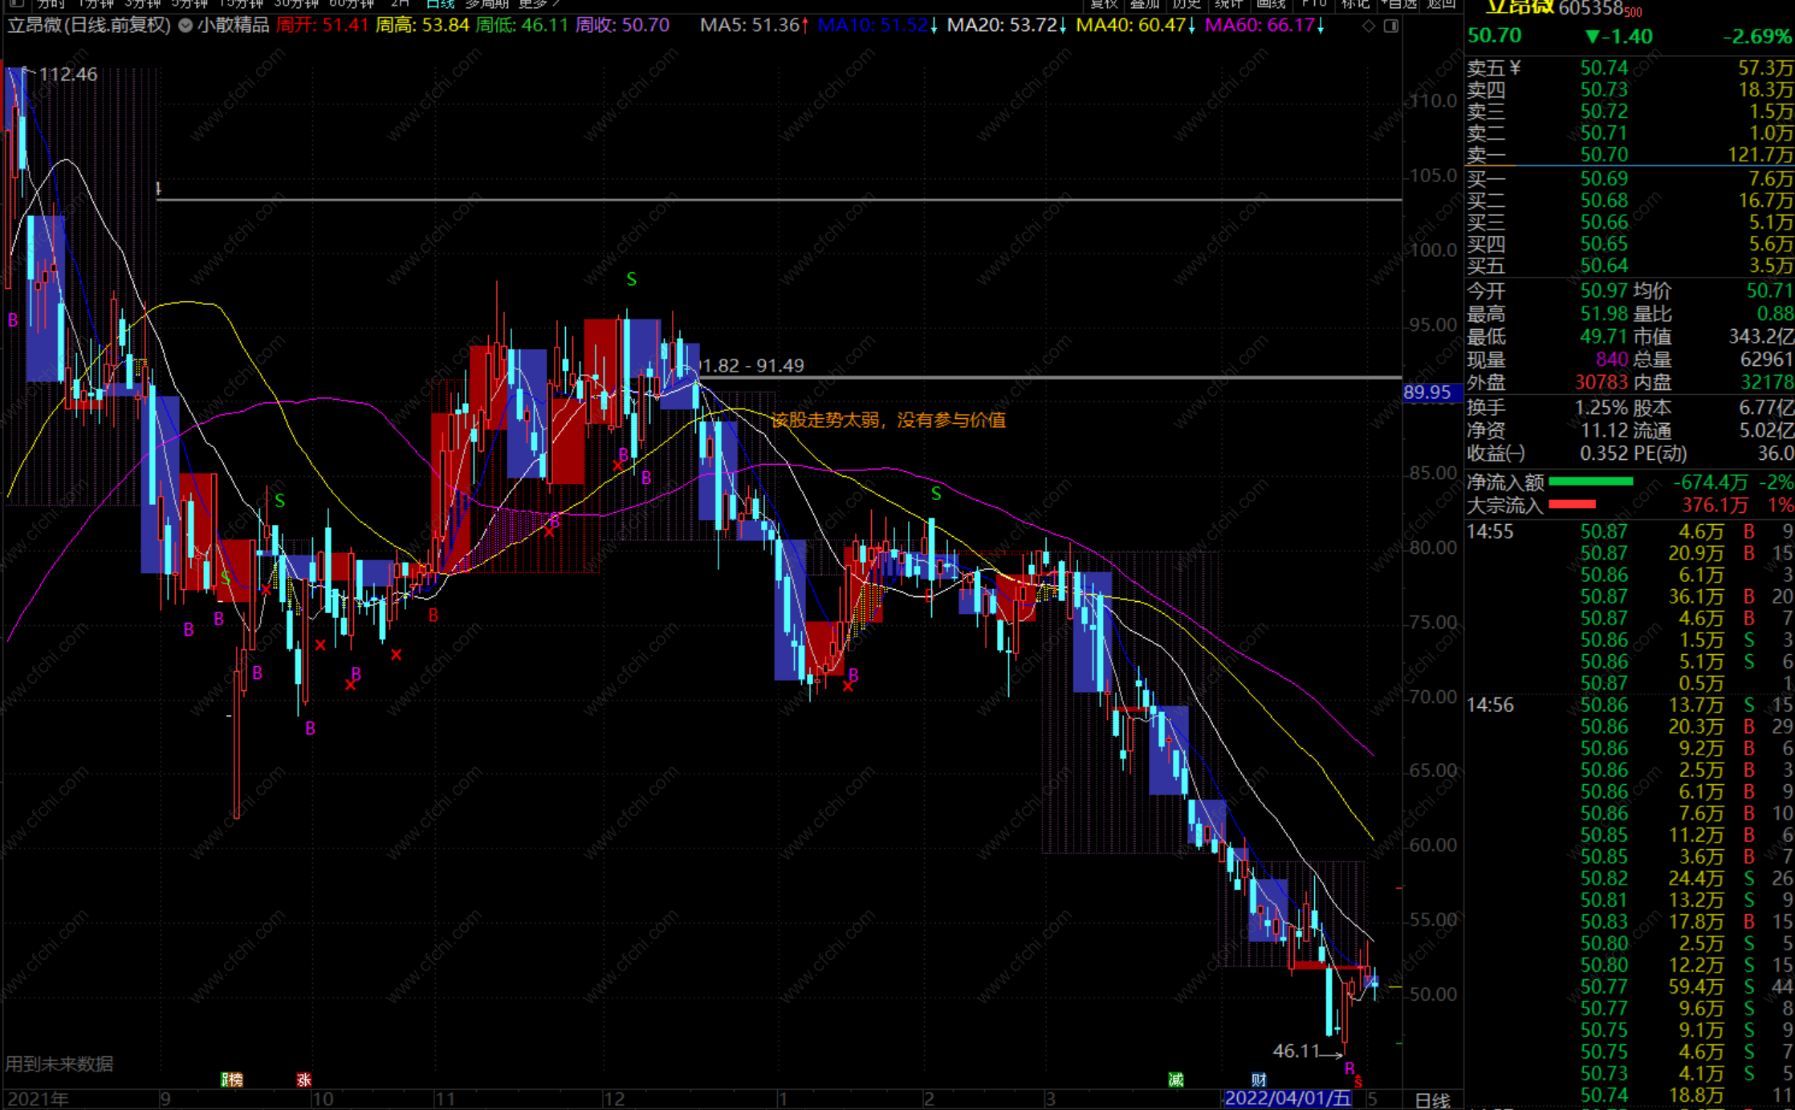
Task: Open the indicator dropdown before 小散精品
Action: (185, 26)
